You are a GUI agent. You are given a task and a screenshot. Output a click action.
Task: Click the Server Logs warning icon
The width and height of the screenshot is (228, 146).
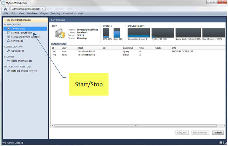pos(8,41)
